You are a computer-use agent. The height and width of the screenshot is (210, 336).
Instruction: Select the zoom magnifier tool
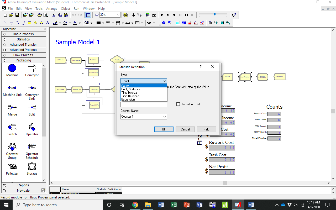[x=97, y=15]
